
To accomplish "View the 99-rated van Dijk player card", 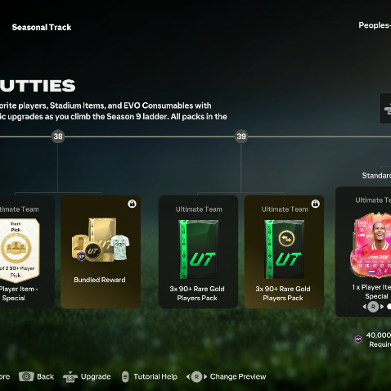I will pos(371,245).
